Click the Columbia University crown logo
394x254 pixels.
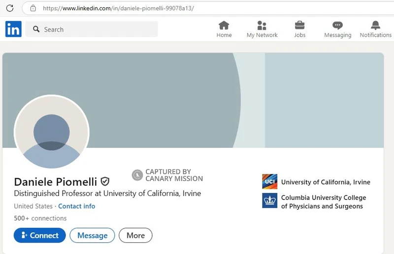[x=269, y=200]
